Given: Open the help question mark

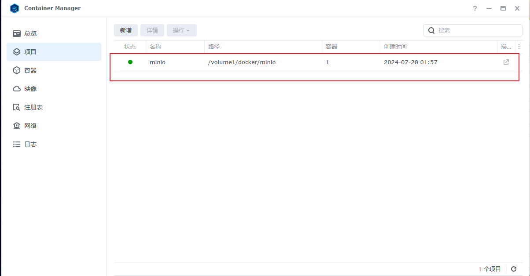Looking at the screenshot, I should click(x=475, y=8).
